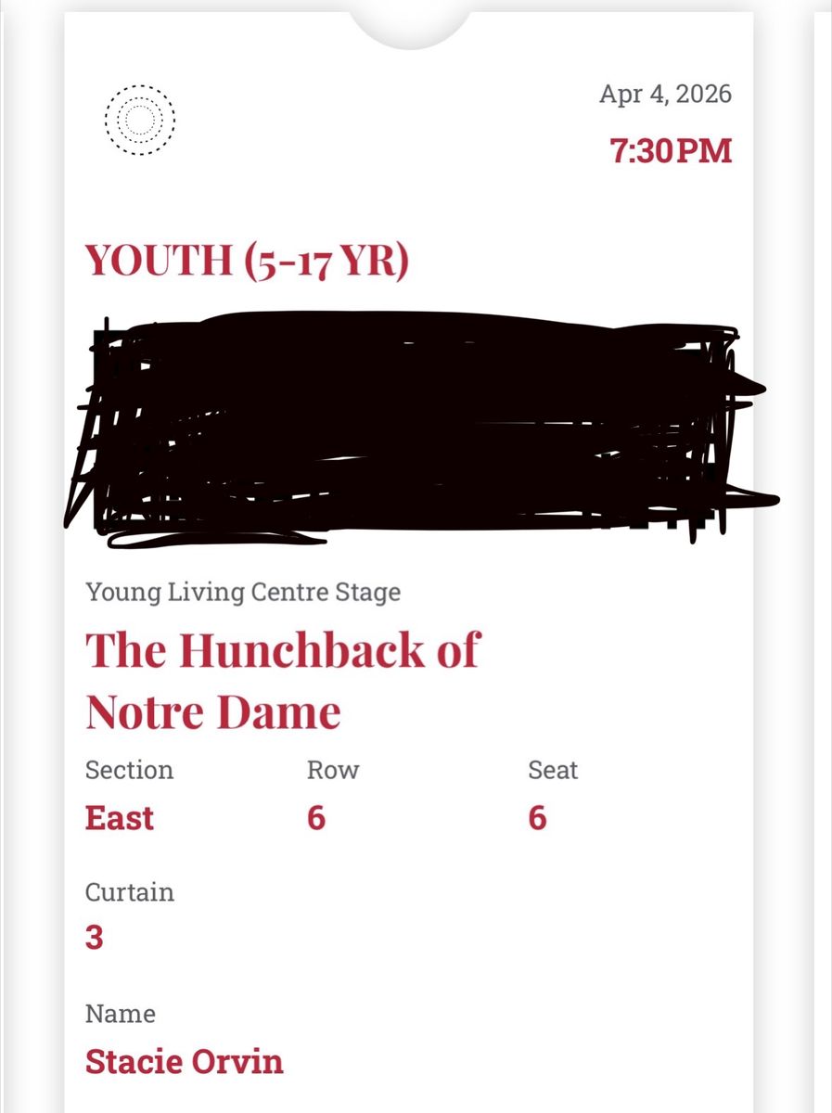Click the Young Living Centre Stage venue text

[243, 592]
